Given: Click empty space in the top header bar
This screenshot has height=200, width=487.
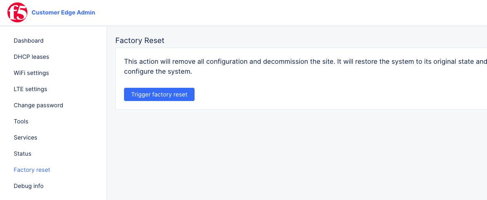Looking at the screenshot, I should 290,12.
